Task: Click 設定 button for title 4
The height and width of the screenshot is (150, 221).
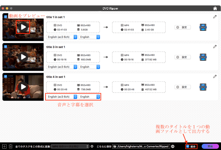Action: [183, 87]
